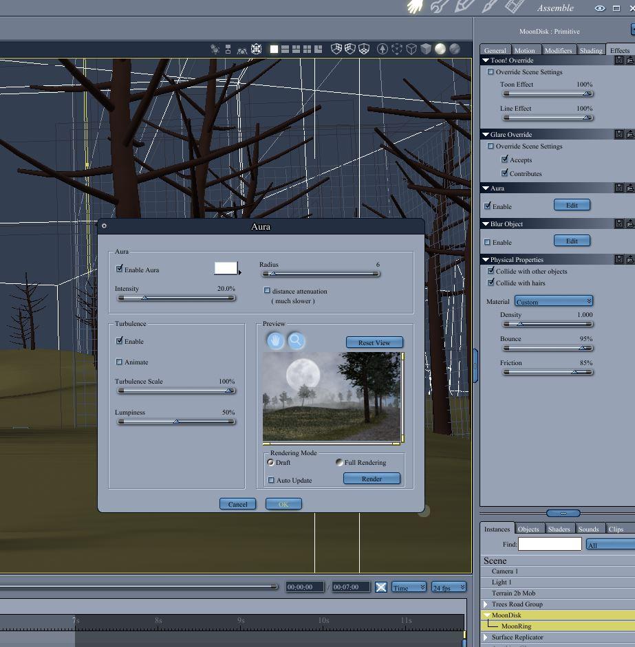Toggle Collide with hairs checkbox
Image resolution: width=635 pixels, height=647 pixels.
point(491,282)
